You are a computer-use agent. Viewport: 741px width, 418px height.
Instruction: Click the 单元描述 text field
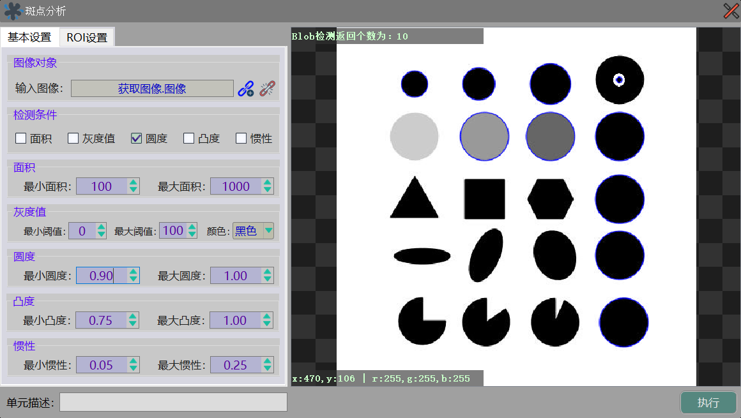(173, 402)
